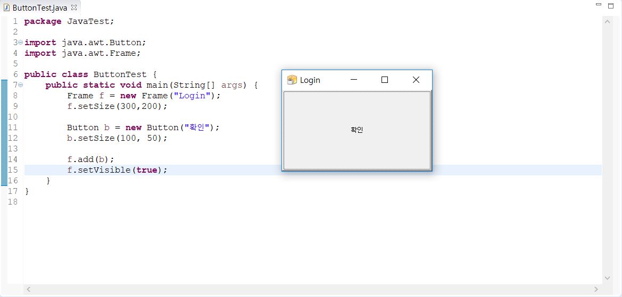This screenshot has width=622, height=297.
Task: Minimize the Login window
Action: click(354, 80)
